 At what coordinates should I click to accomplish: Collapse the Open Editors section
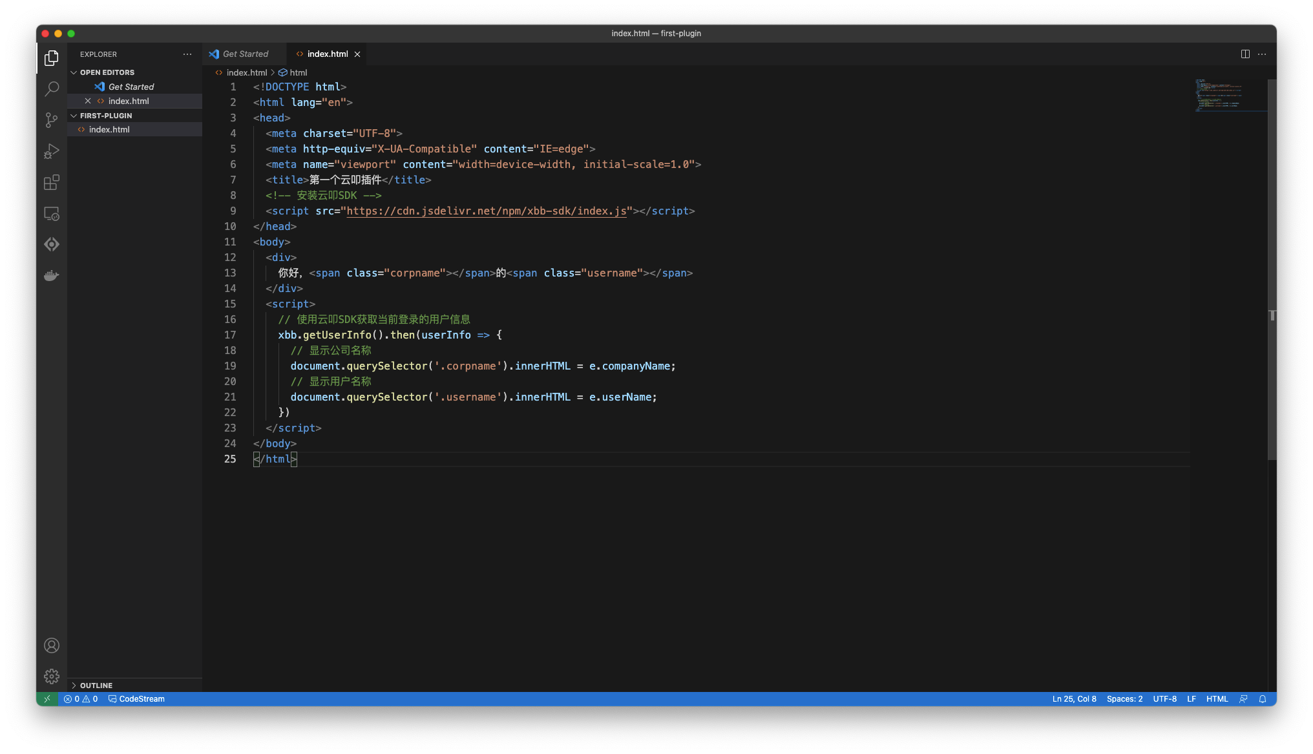[107, 72]
